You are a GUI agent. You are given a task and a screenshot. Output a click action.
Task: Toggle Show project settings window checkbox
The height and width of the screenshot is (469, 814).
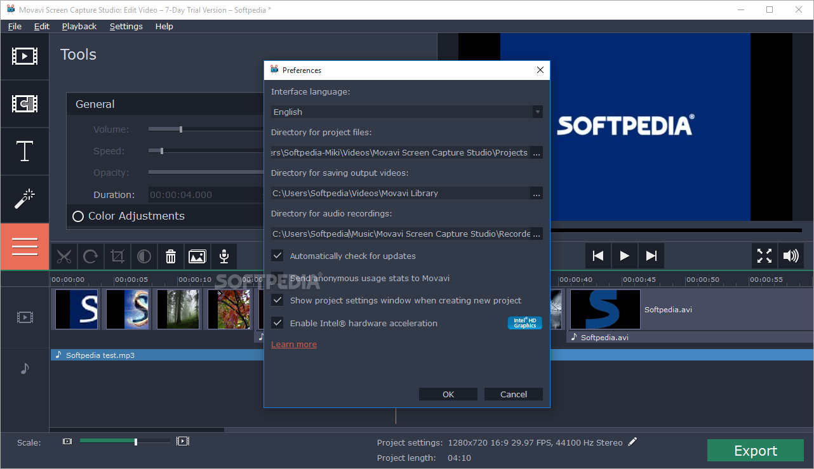point(277,300)
